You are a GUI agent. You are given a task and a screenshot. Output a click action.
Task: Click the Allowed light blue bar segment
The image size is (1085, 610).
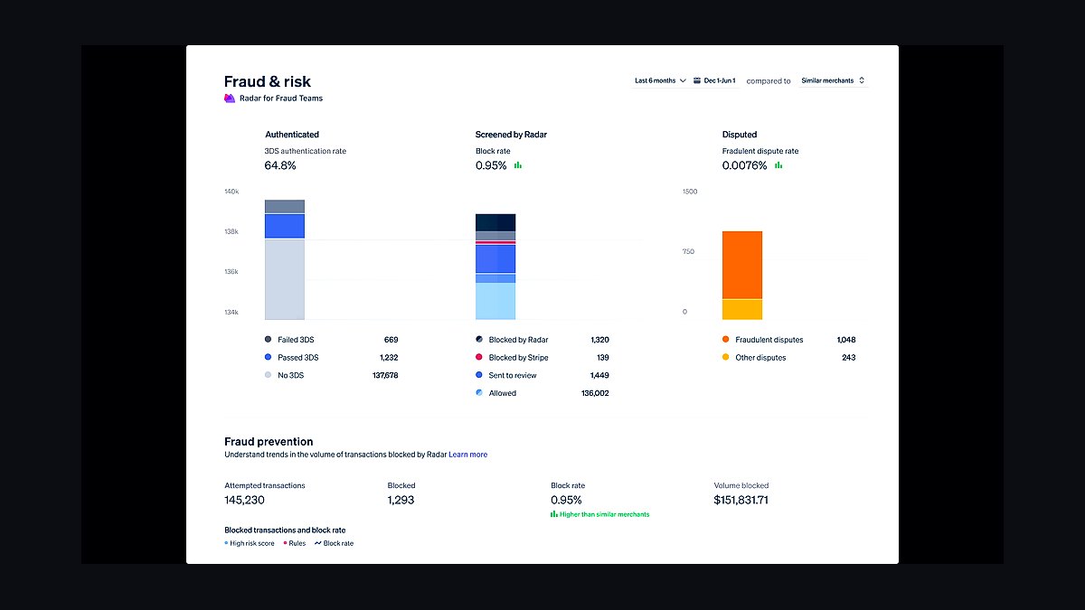495,301
